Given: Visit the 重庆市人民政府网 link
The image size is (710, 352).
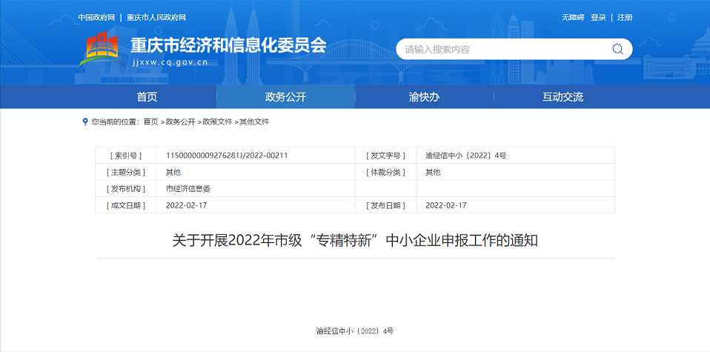Looking at the screenshot, I should [x=156, y=17].
